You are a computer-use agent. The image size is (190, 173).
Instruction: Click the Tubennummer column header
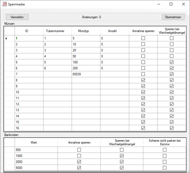[57, 31]
